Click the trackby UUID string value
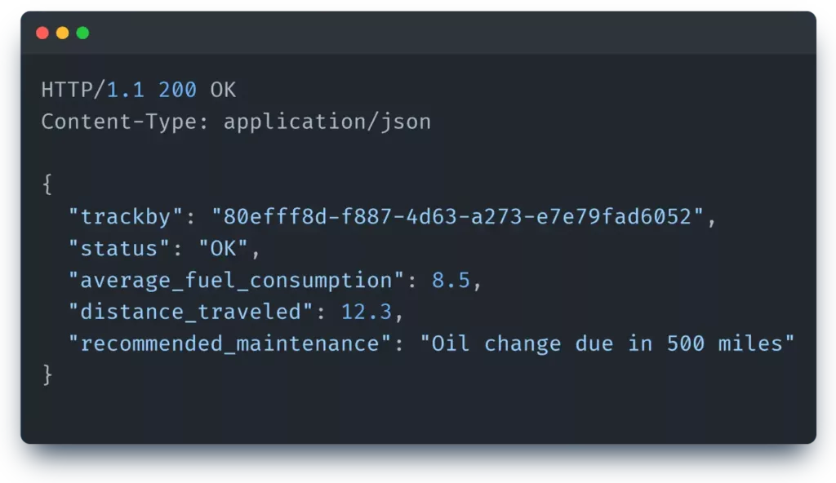 tap(458, 217)
